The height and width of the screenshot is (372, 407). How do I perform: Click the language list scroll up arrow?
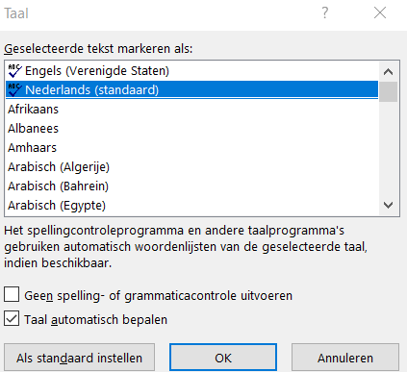pyautogui.click(x=388, y=72)
